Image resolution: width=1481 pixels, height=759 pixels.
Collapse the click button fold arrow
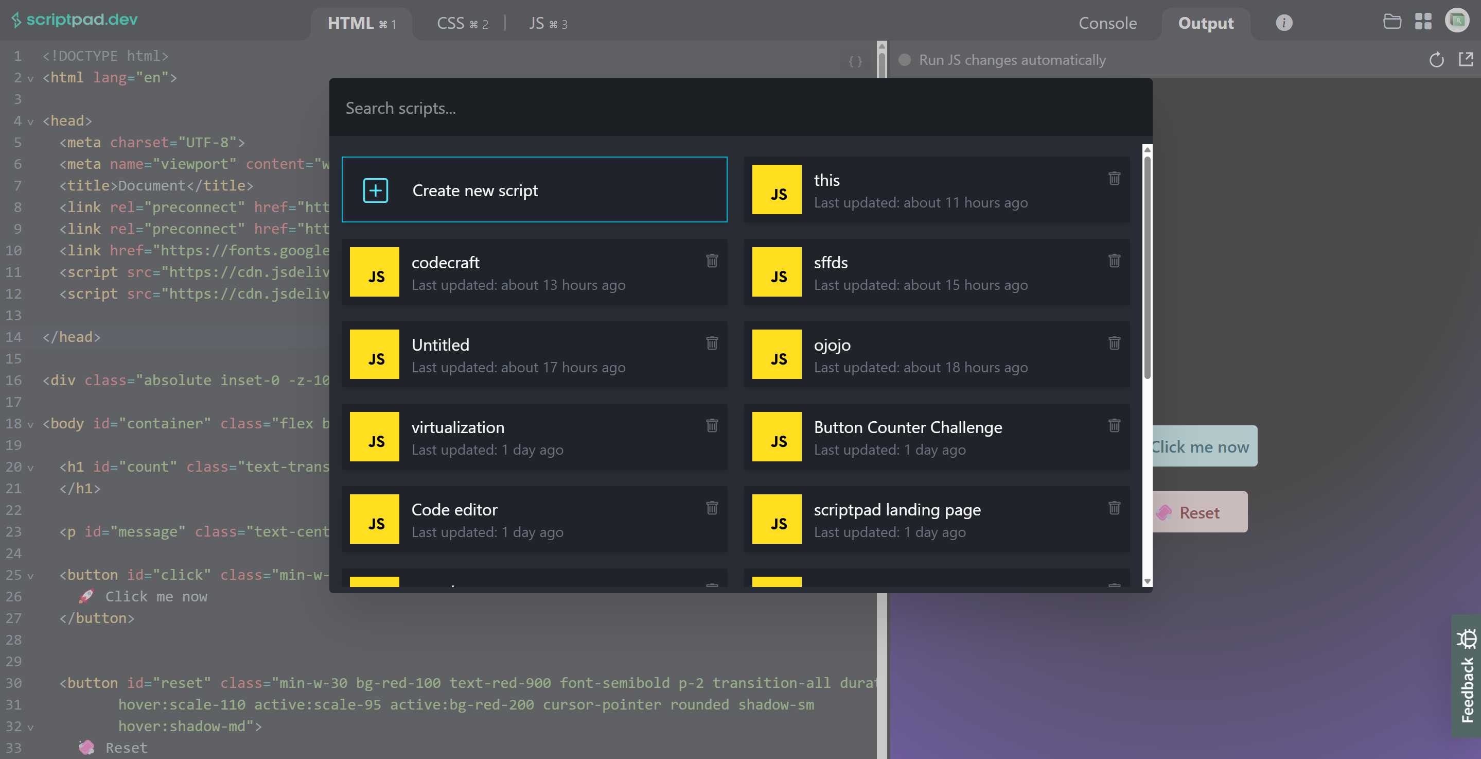point(30,576)
